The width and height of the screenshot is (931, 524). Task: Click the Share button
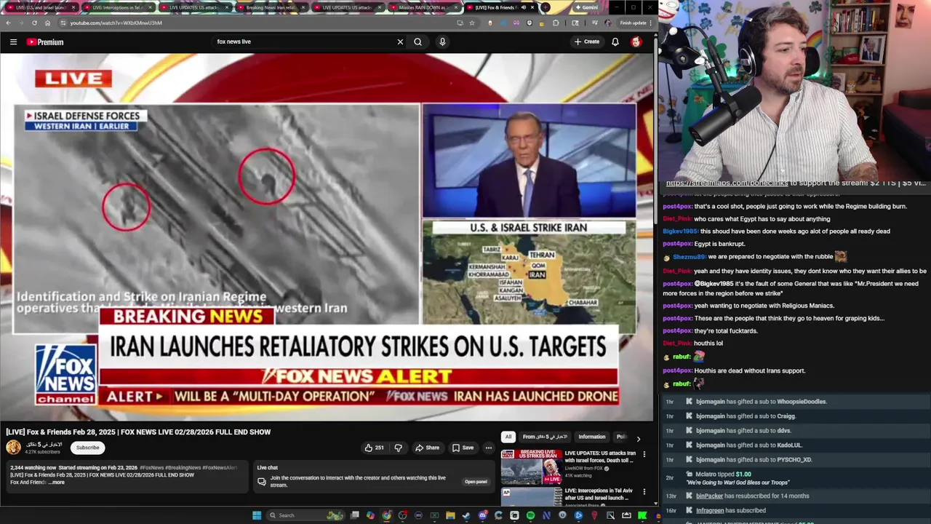(x=427, y=448)
